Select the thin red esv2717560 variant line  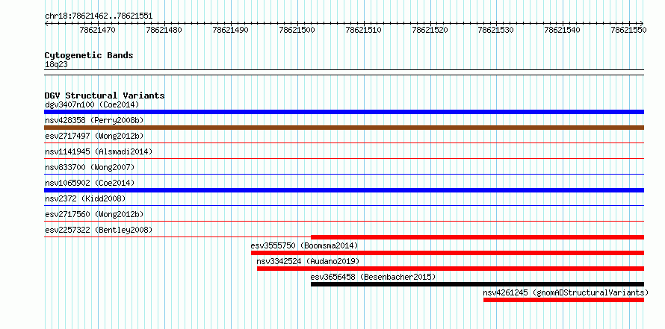click(x=344, y=222)
